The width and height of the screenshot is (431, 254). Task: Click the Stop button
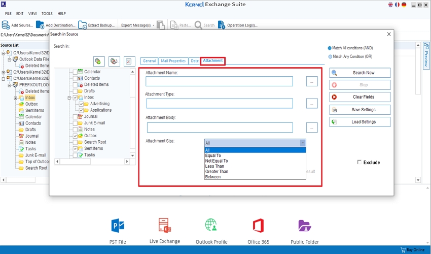tap(360, 85)
